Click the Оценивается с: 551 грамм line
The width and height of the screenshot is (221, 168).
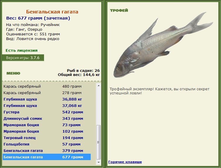pyautogui.click(x=33, y=34)
